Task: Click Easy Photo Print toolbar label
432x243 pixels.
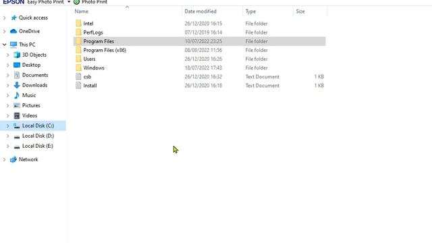Action: (x=45, y=2)
